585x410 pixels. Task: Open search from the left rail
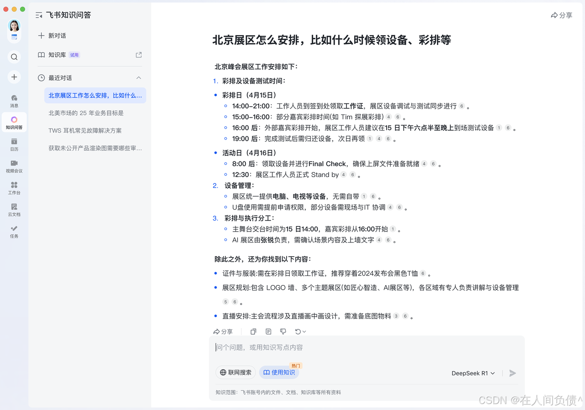[14, 57]
